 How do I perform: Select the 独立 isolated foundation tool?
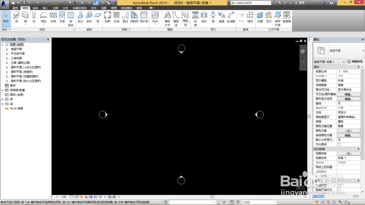(81, 17)
